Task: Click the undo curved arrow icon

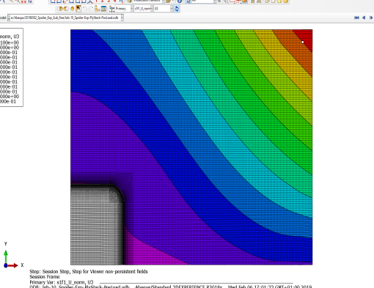Action: [85, 9]
